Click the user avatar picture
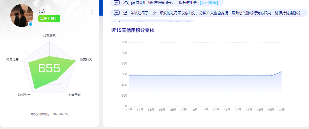The image size is (309, 129). (22, 15)
